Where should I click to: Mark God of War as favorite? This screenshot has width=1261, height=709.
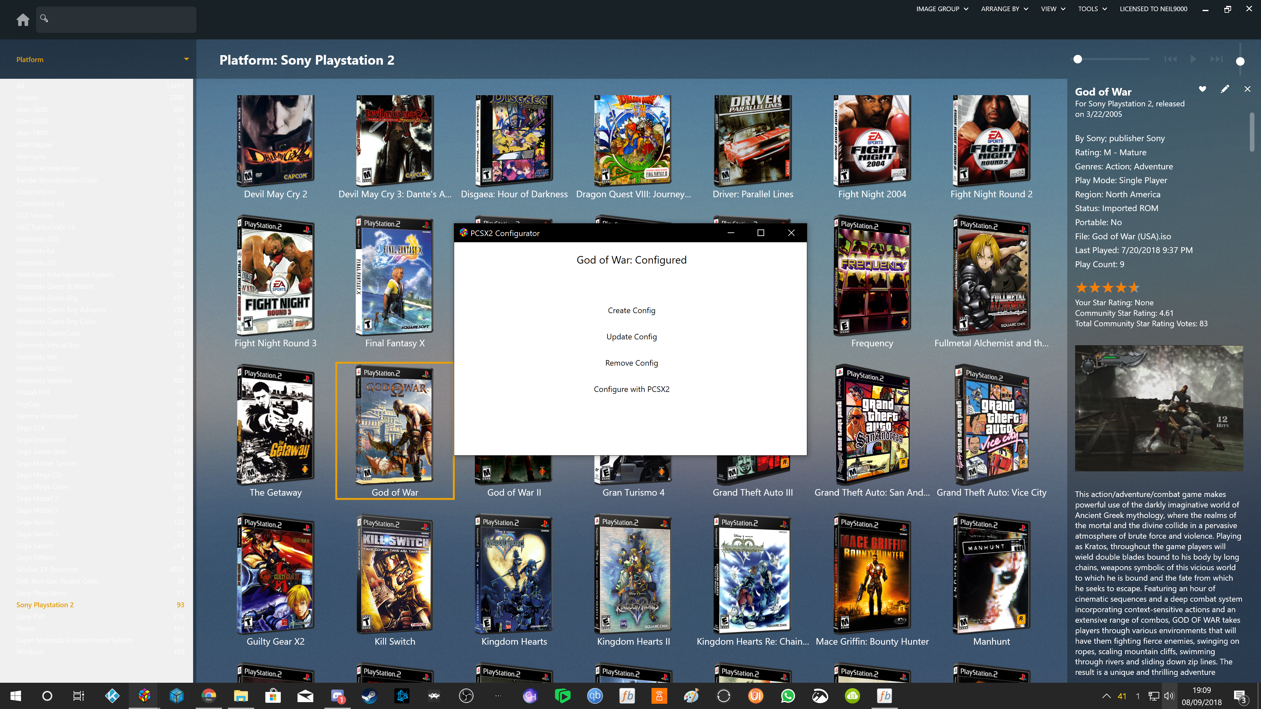[1202, 89]
